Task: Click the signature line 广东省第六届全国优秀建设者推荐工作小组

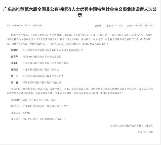Action: (130, 126)
